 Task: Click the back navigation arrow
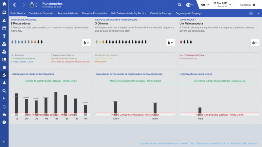[x=14, y=5]
